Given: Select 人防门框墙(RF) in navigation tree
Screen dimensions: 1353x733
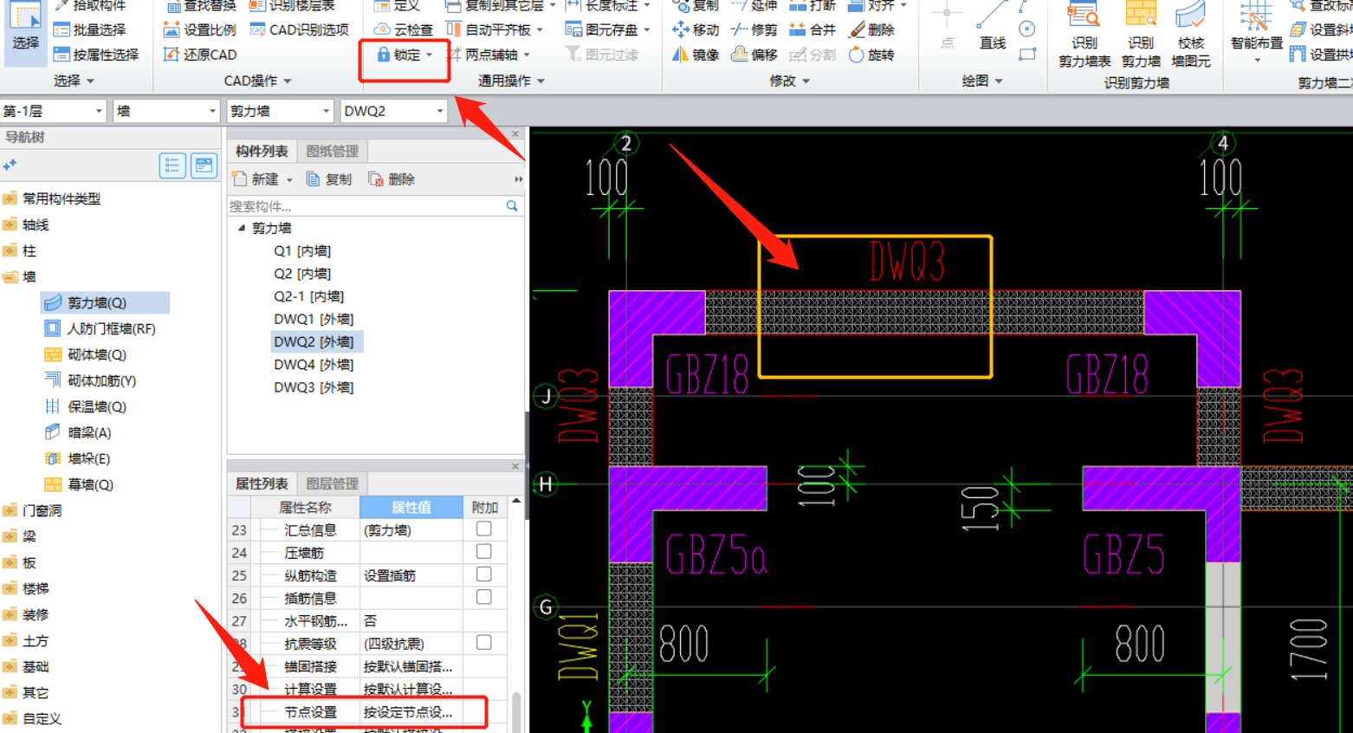Looking at the screenshot, I should click(111, 328).
